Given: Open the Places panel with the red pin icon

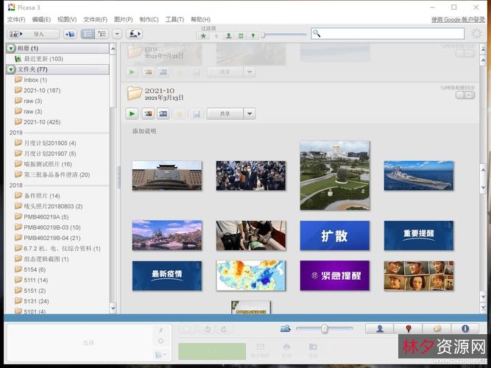Looking at the screenshot, I should (x=409, y=328).
